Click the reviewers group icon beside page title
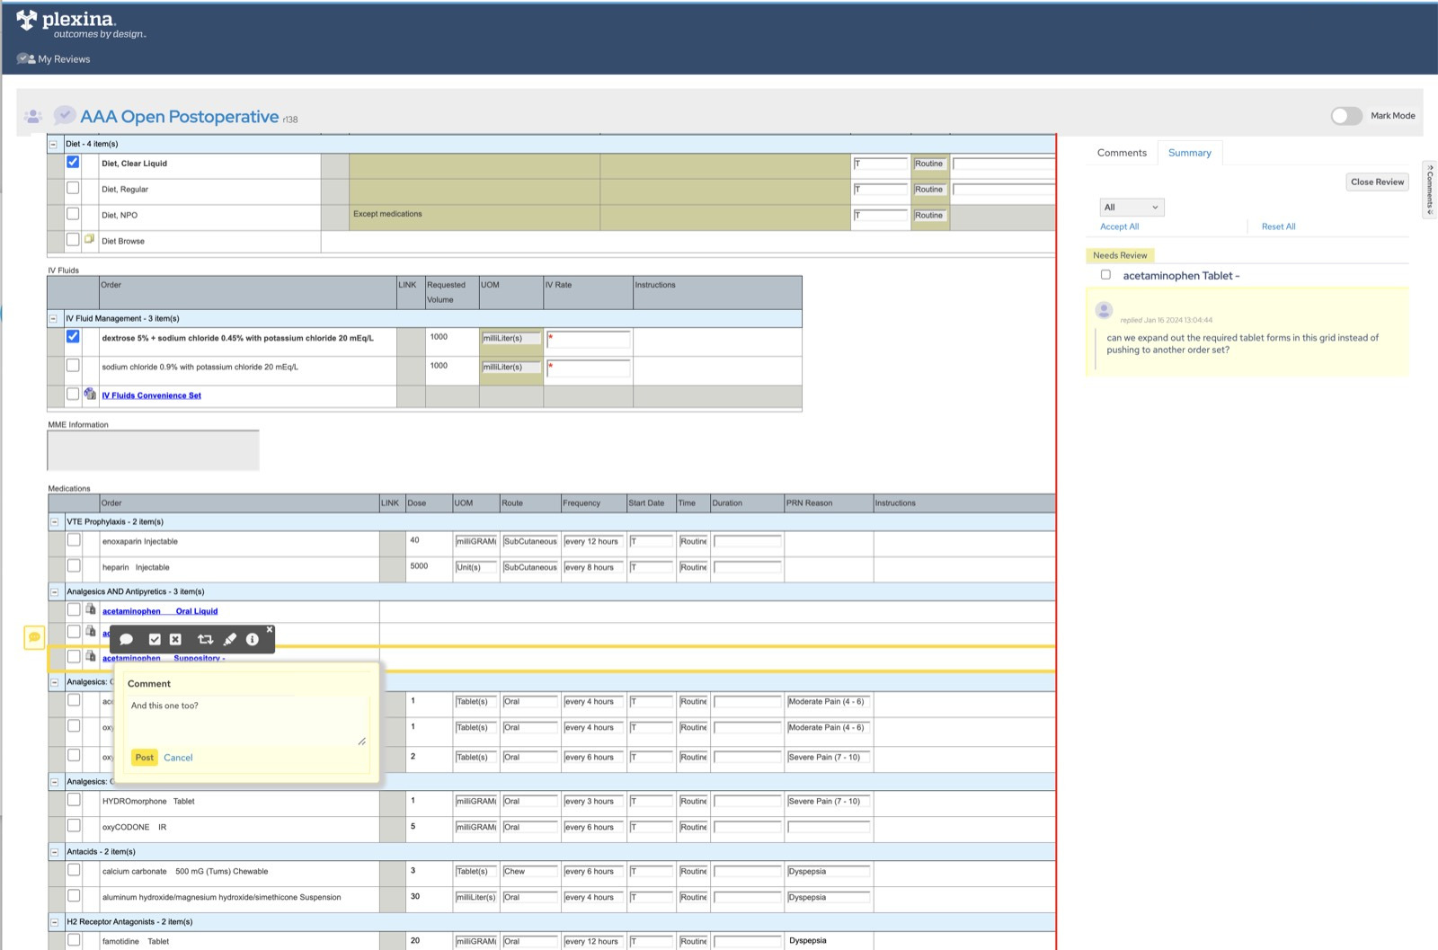This screenshot has height=950, width=1438. tap(33, 116)
